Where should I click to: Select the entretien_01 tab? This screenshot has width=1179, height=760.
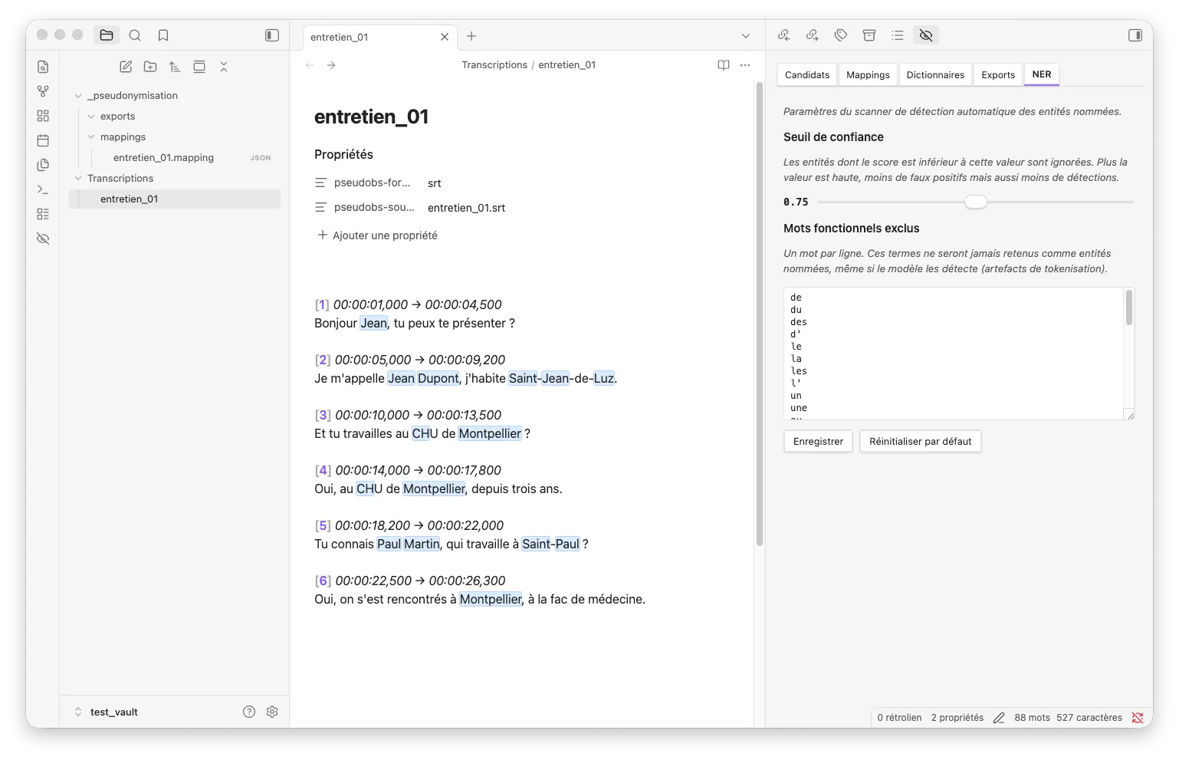[380, 37]
